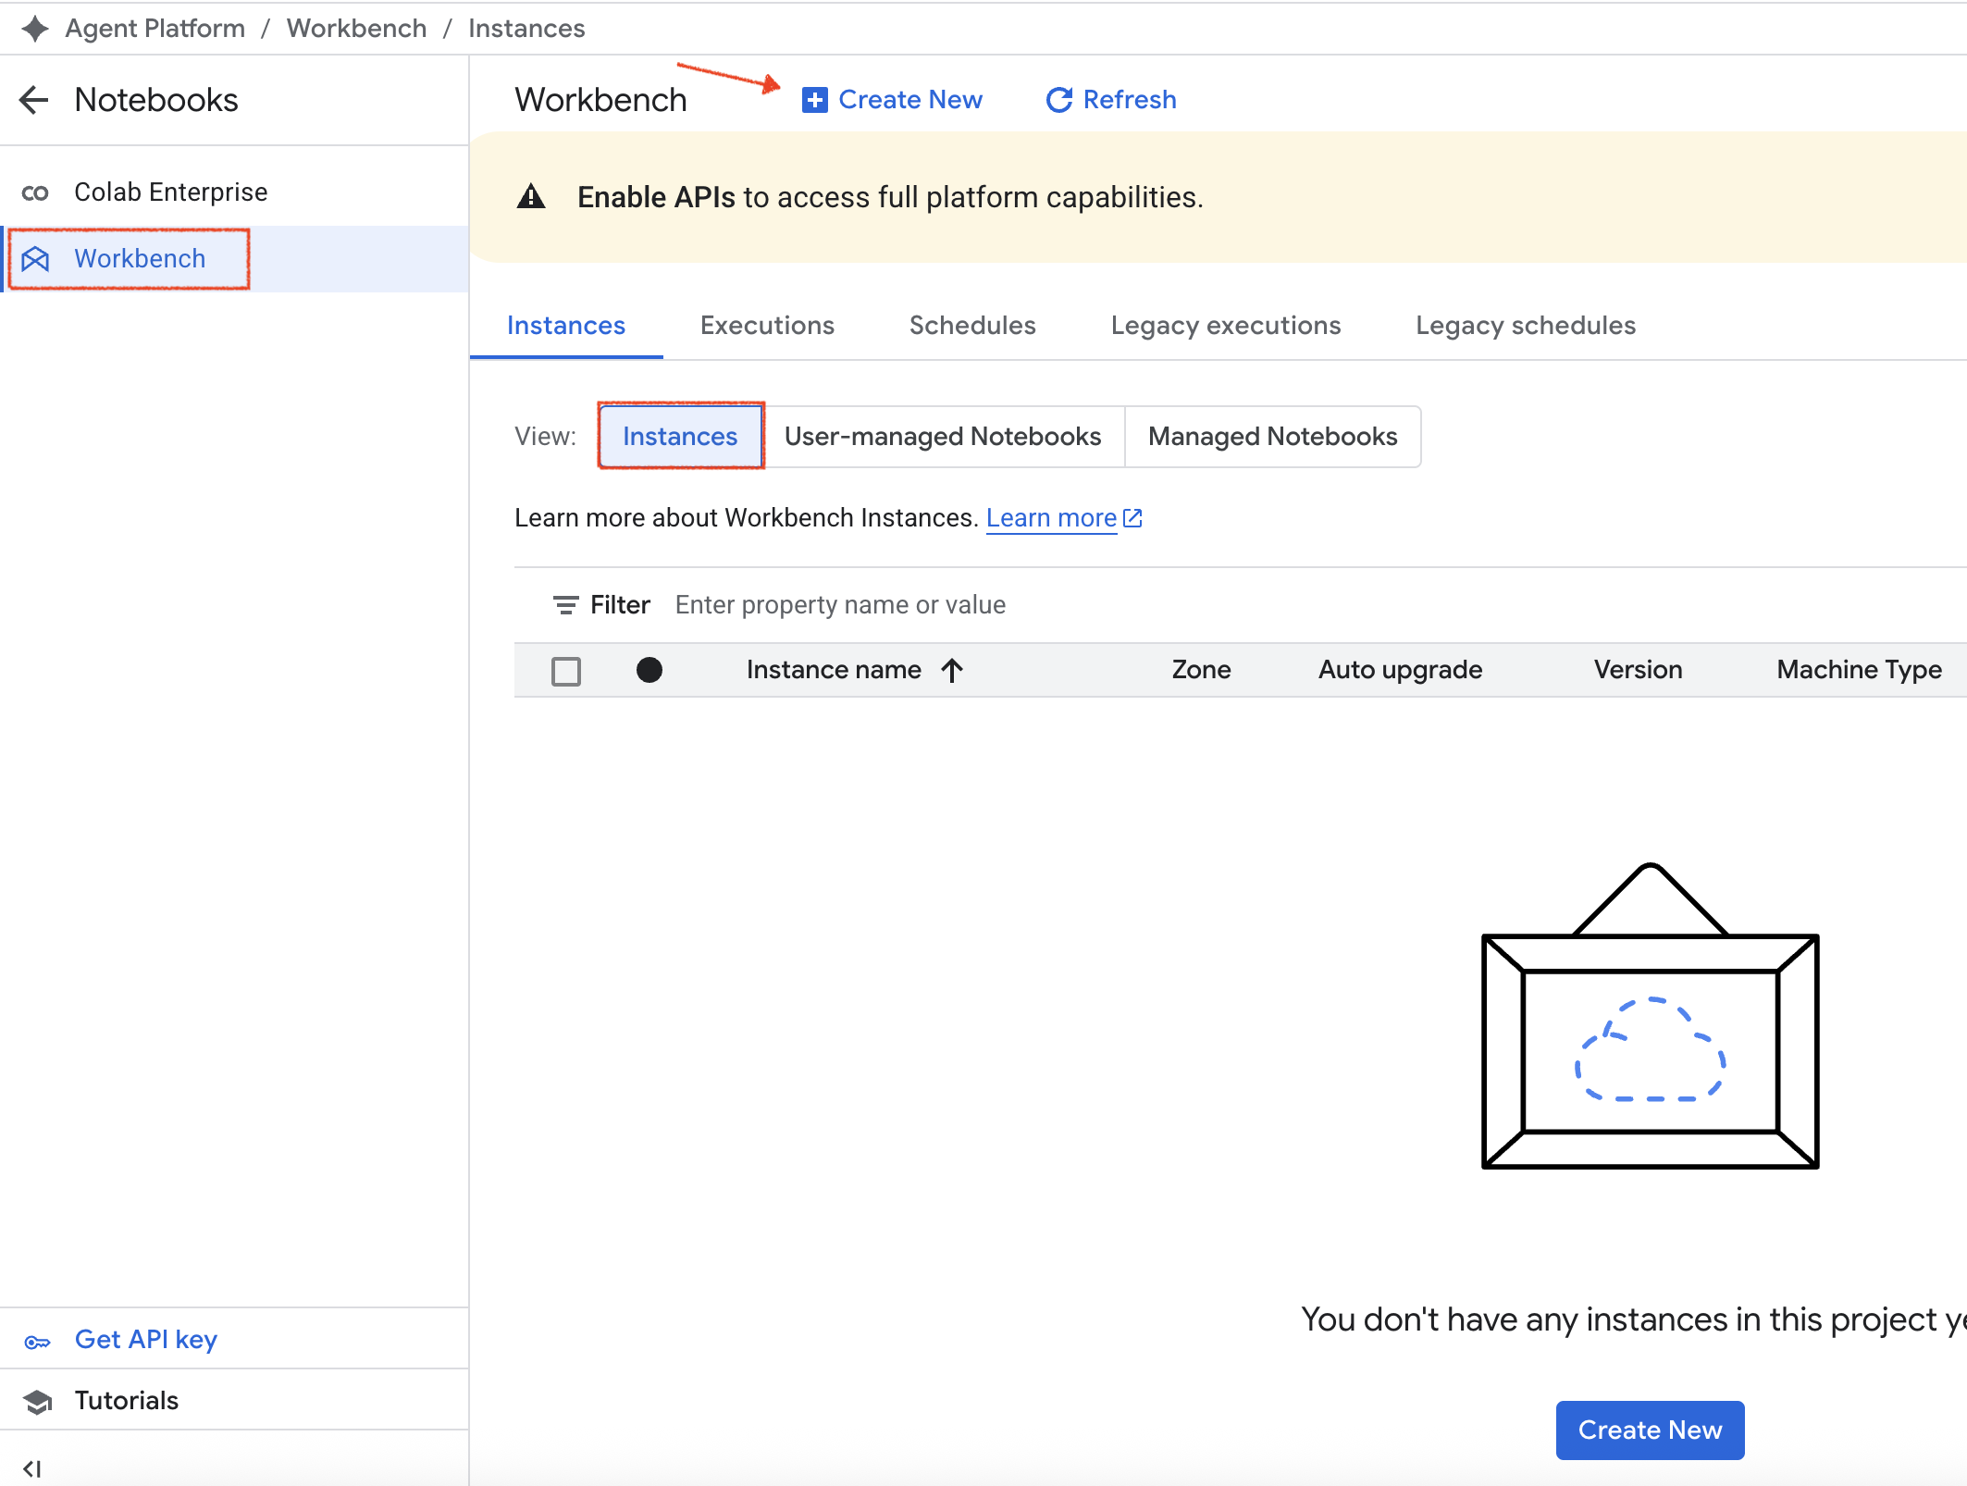This screenshot has height=1486, width=1967.
Task: Open the Legacy schedules tab
Action: 1526,326
